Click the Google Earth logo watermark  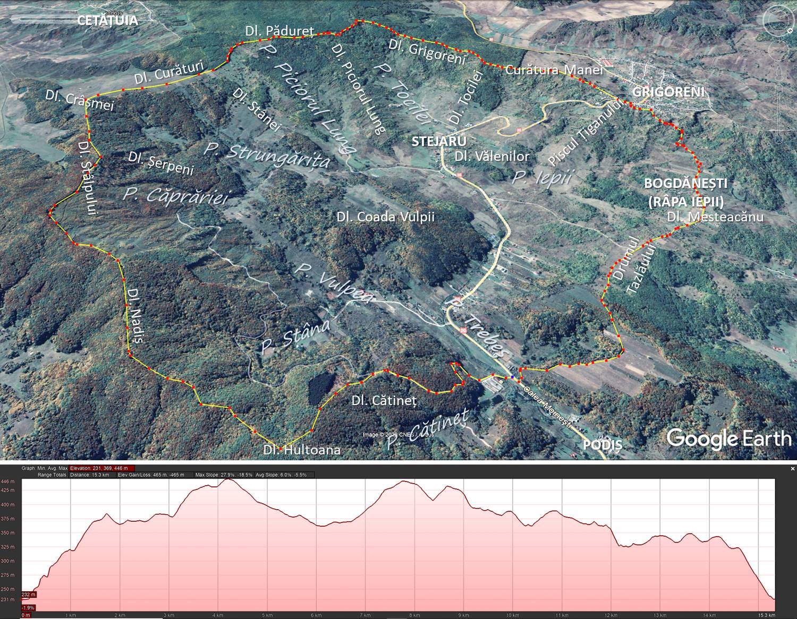728,439
